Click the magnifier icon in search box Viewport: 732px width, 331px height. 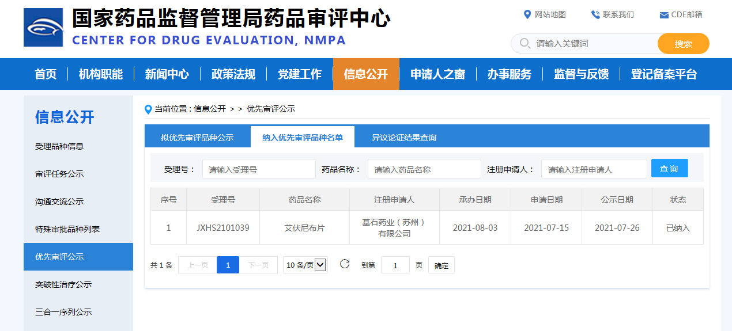[525, 44]
